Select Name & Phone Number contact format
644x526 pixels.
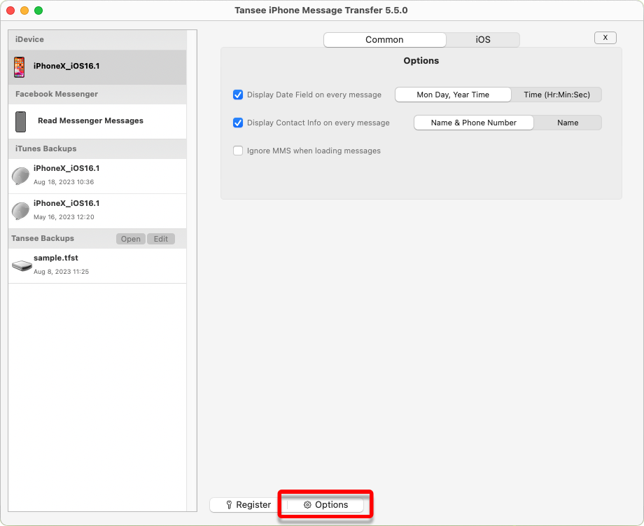[474, 123]
